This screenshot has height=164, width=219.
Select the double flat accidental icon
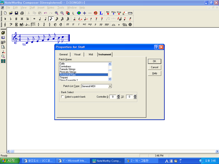pyautogui.click(x=28, y=19)
